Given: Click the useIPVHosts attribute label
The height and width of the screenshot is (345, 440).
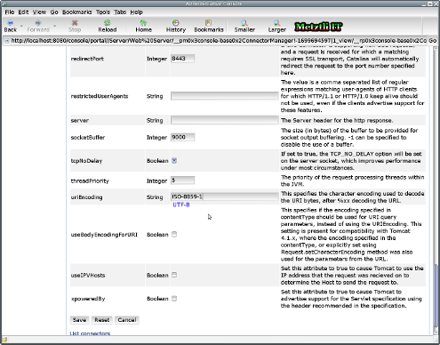Looking at the screenshot, I should [x=88, y=275].
